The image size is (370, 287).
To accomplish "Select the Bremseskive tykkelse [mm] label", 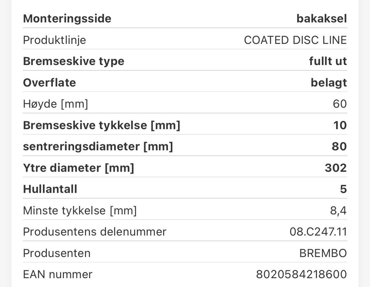I will [x=102, y=125].
